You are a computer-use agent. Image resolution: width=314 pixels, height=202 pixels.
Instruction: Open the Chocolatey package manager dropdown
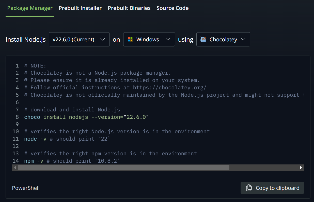click(223, 39)
